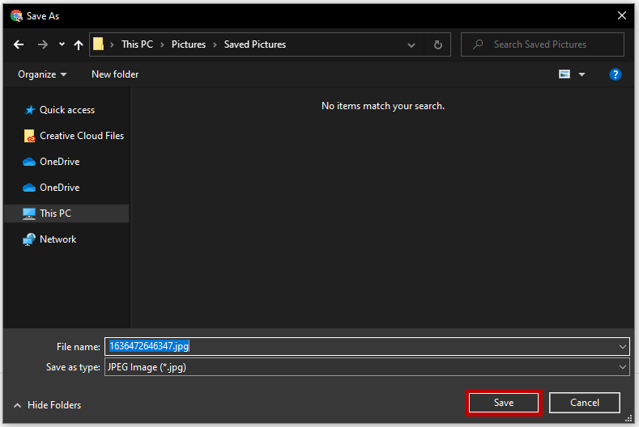
Task: Open the Organize menu
Action: pos(42,74)
